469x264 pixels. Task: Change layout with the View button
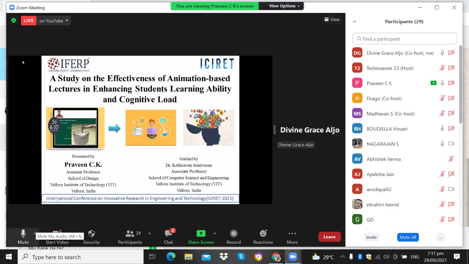(x=332, y=19)
